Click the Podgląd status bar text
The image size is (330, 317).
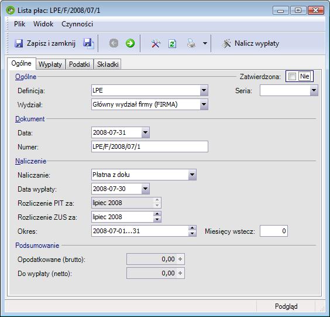[x=286, y=306]
